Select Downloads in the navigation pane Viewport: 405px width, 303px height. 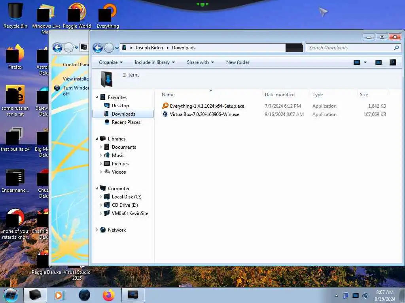pyautogui.click(x=123, y=114)
